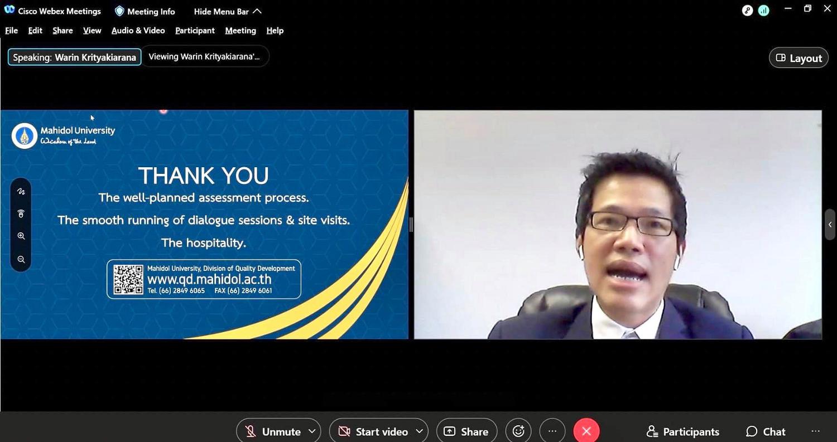Start the video camera
Screen dimensions: 837x442
click(x=373, y=431)
